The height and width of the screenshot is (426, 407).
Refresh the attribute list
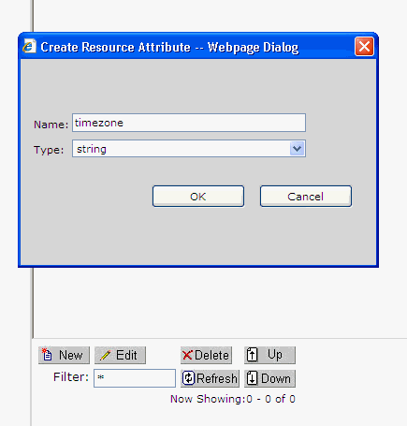(210, 378)
